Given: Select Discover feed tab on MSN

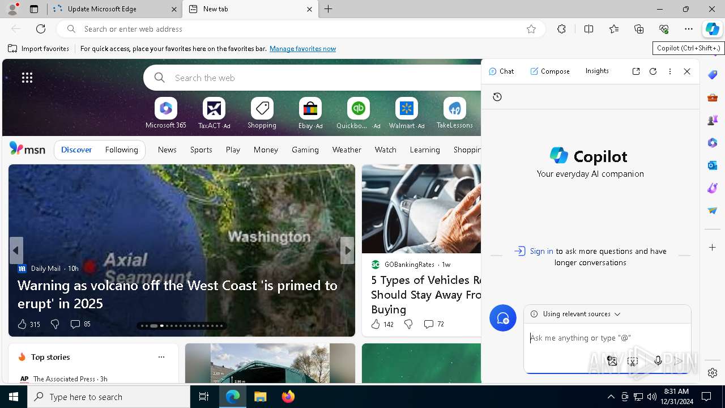Looking at the screenshot, I should [x=76, y=150].
